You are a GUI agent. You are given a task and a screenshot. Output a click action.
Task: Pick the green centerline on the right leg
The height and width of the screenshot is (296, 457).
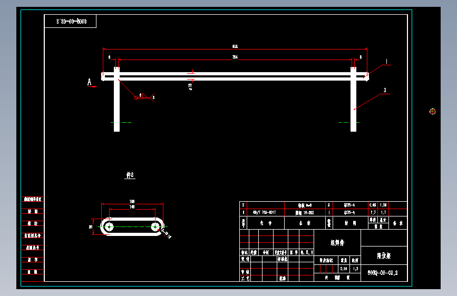349,122
